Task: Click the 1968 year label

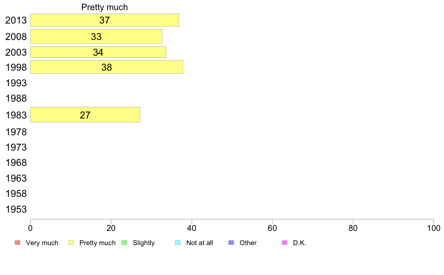Action: pos(16,163)
